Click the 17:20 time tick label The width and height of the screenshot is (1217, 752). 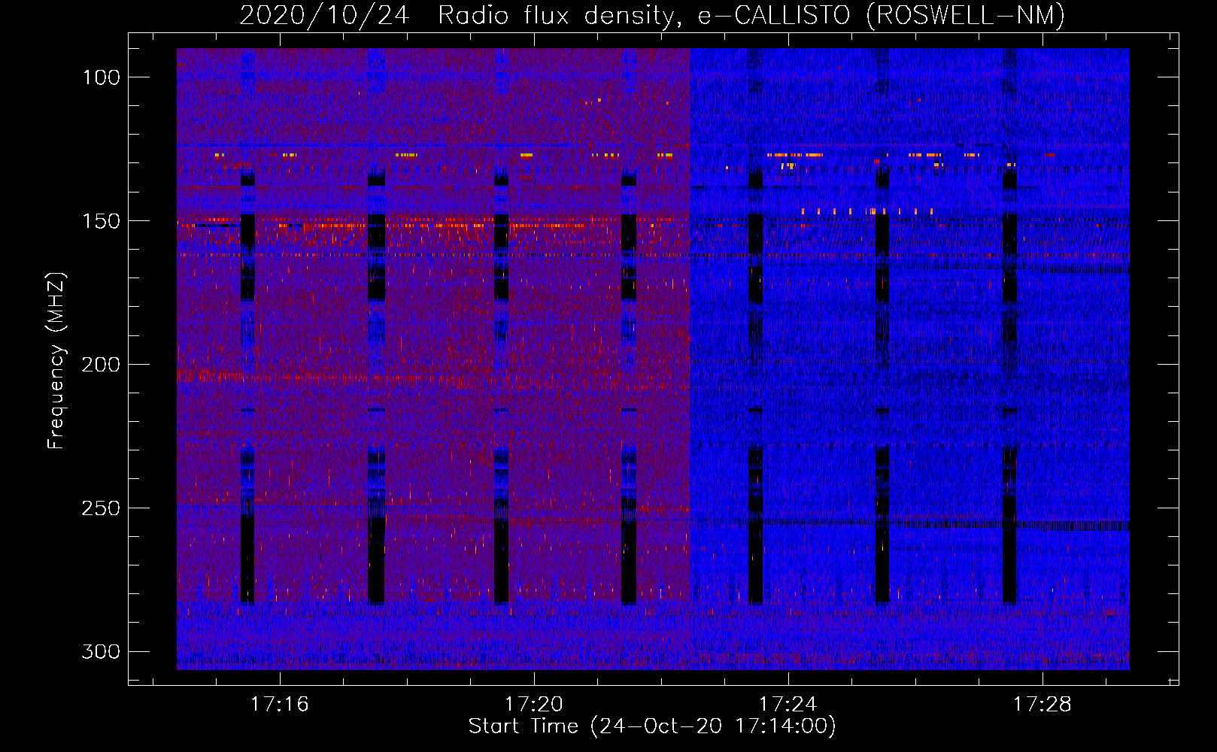pyautogui.click(x=534, y=704)
